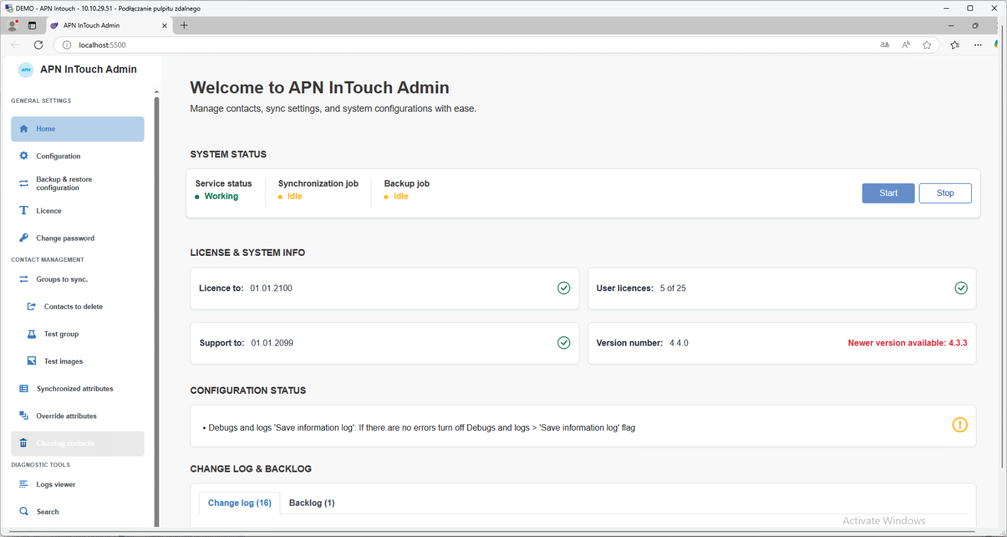Click the '01.01.2099' support date
Image resolution: width=1007 pixels, height=537 pixels.
[x=272, y=343]
